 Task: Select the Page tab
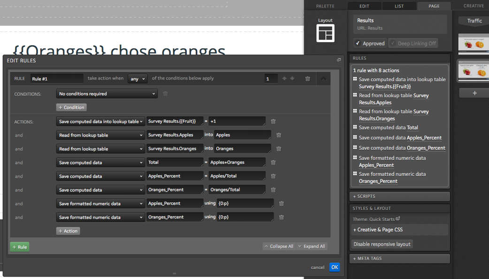pyautogui.click(x=434, y=6)
